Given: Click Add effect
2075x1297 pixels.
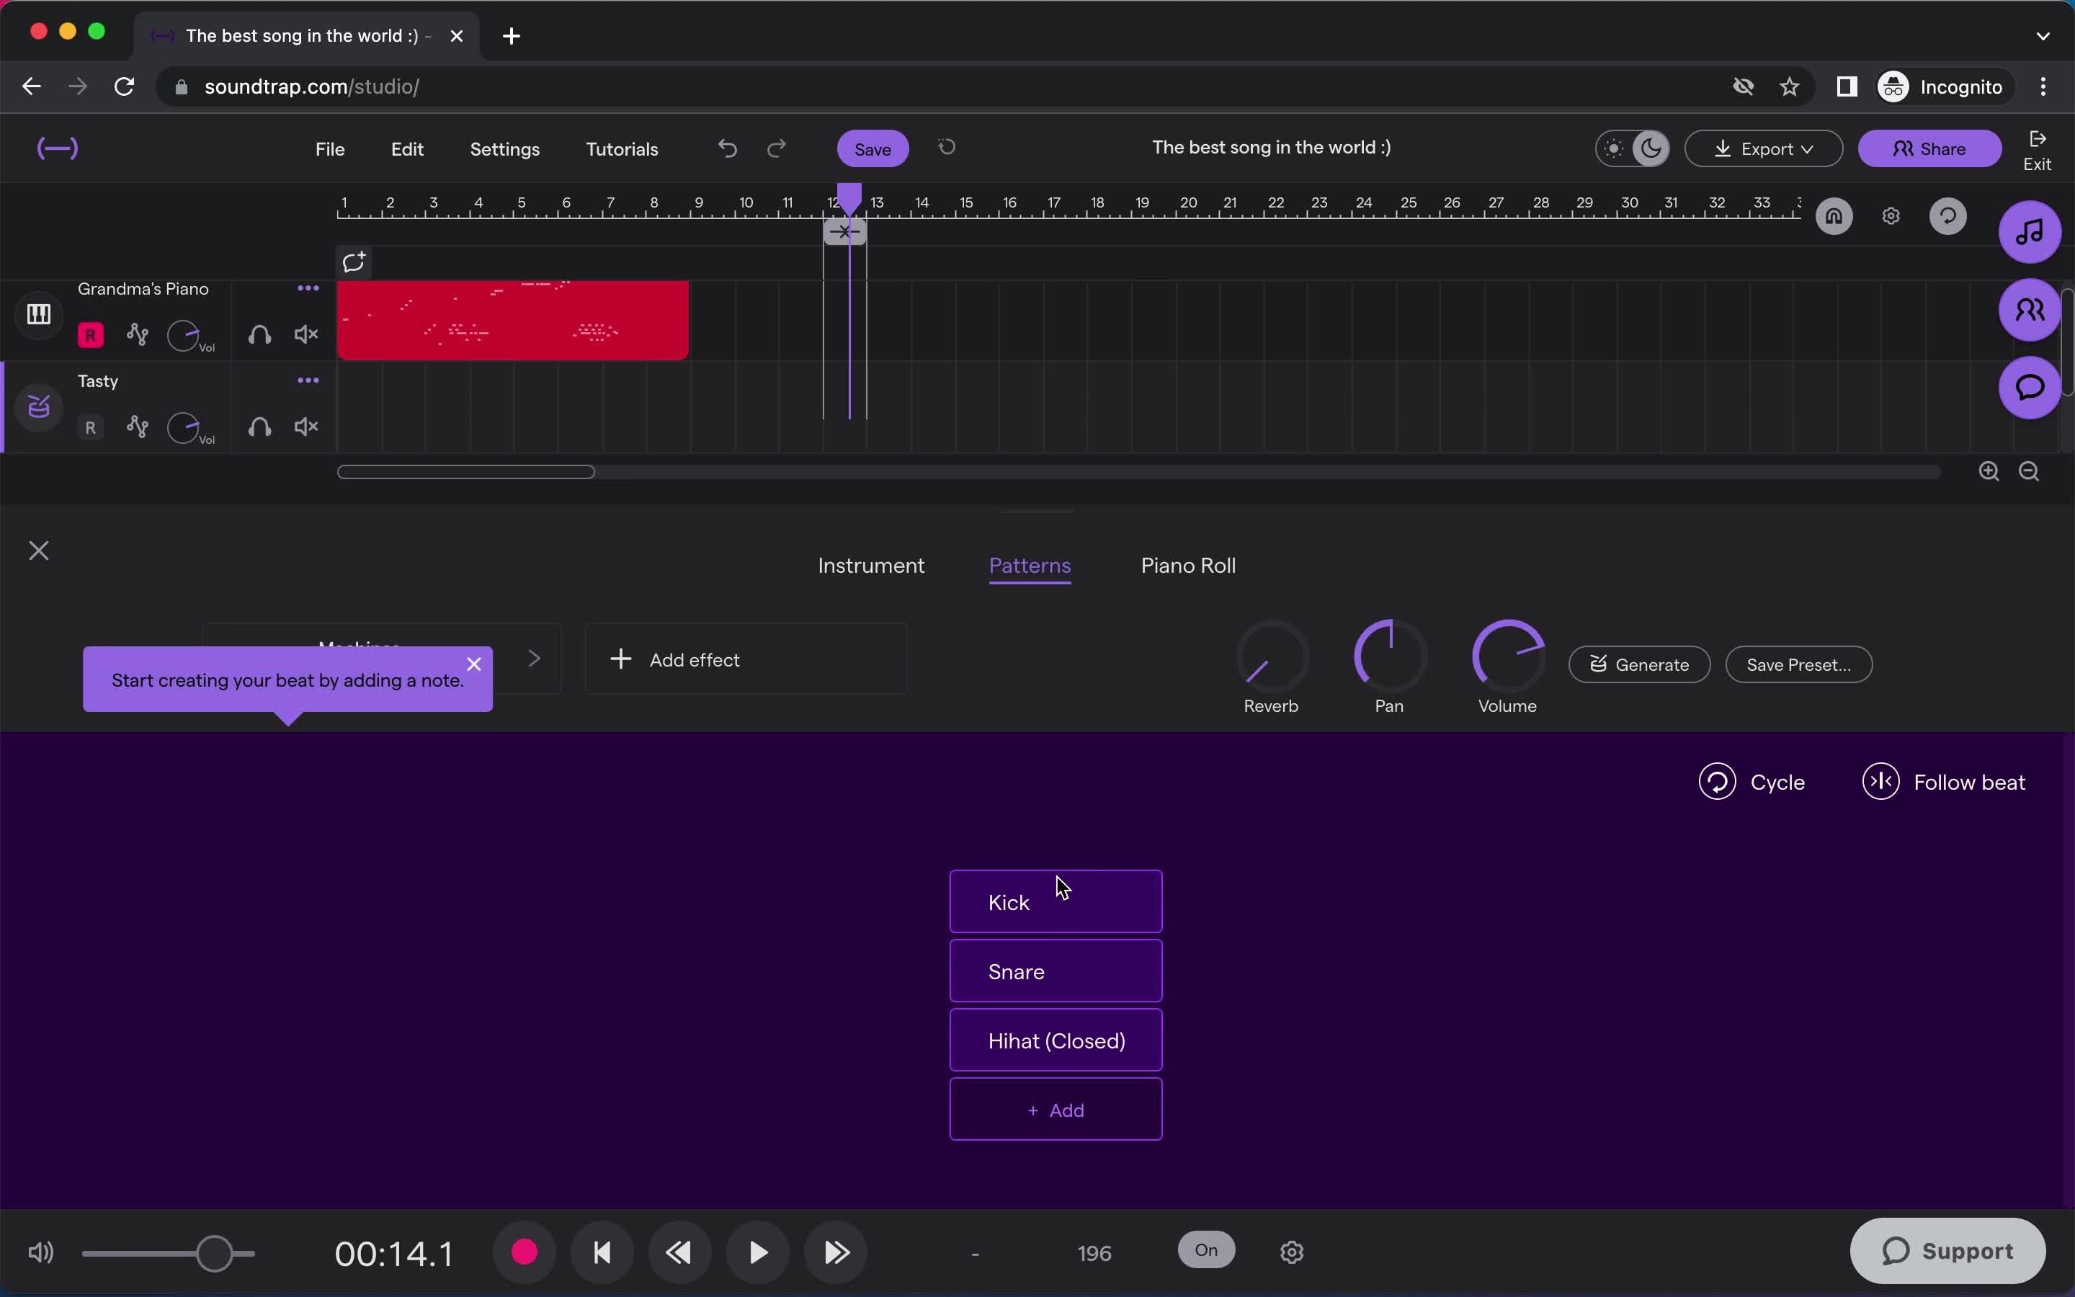Looking at the screenshot, I should (746, 659).
